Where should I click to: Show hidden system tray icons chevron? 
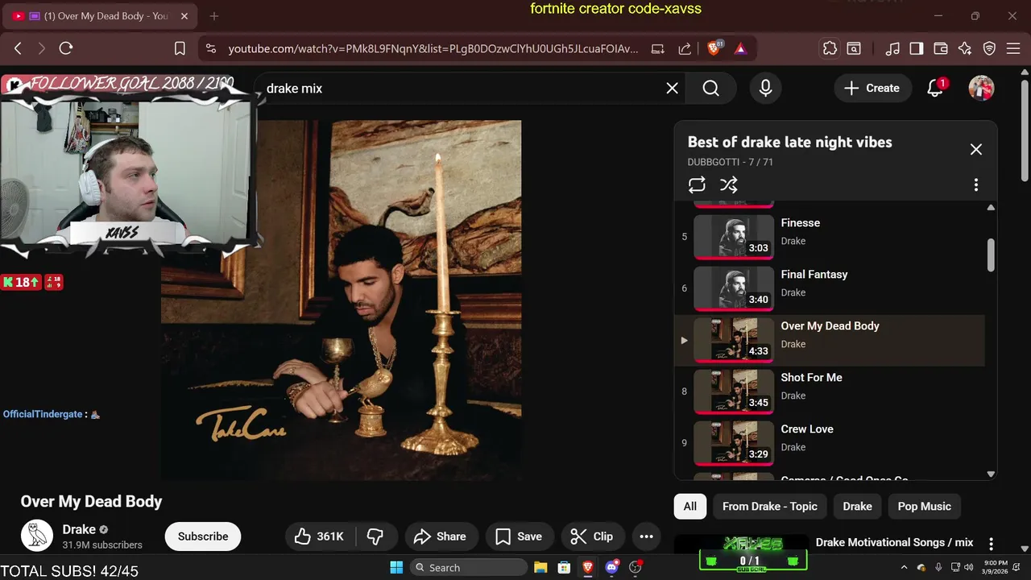click(x=903, y=567)
